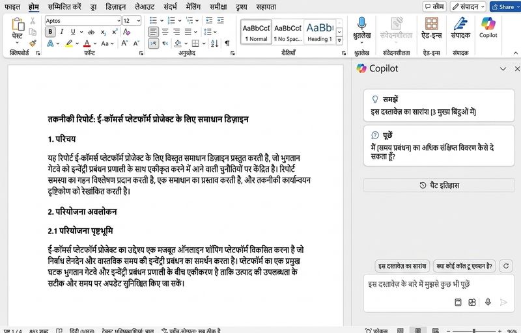The width and height of the screenshot is (521, 333).
Task: Click the Cut scissors icon
Action: click(x=33, y=21)
